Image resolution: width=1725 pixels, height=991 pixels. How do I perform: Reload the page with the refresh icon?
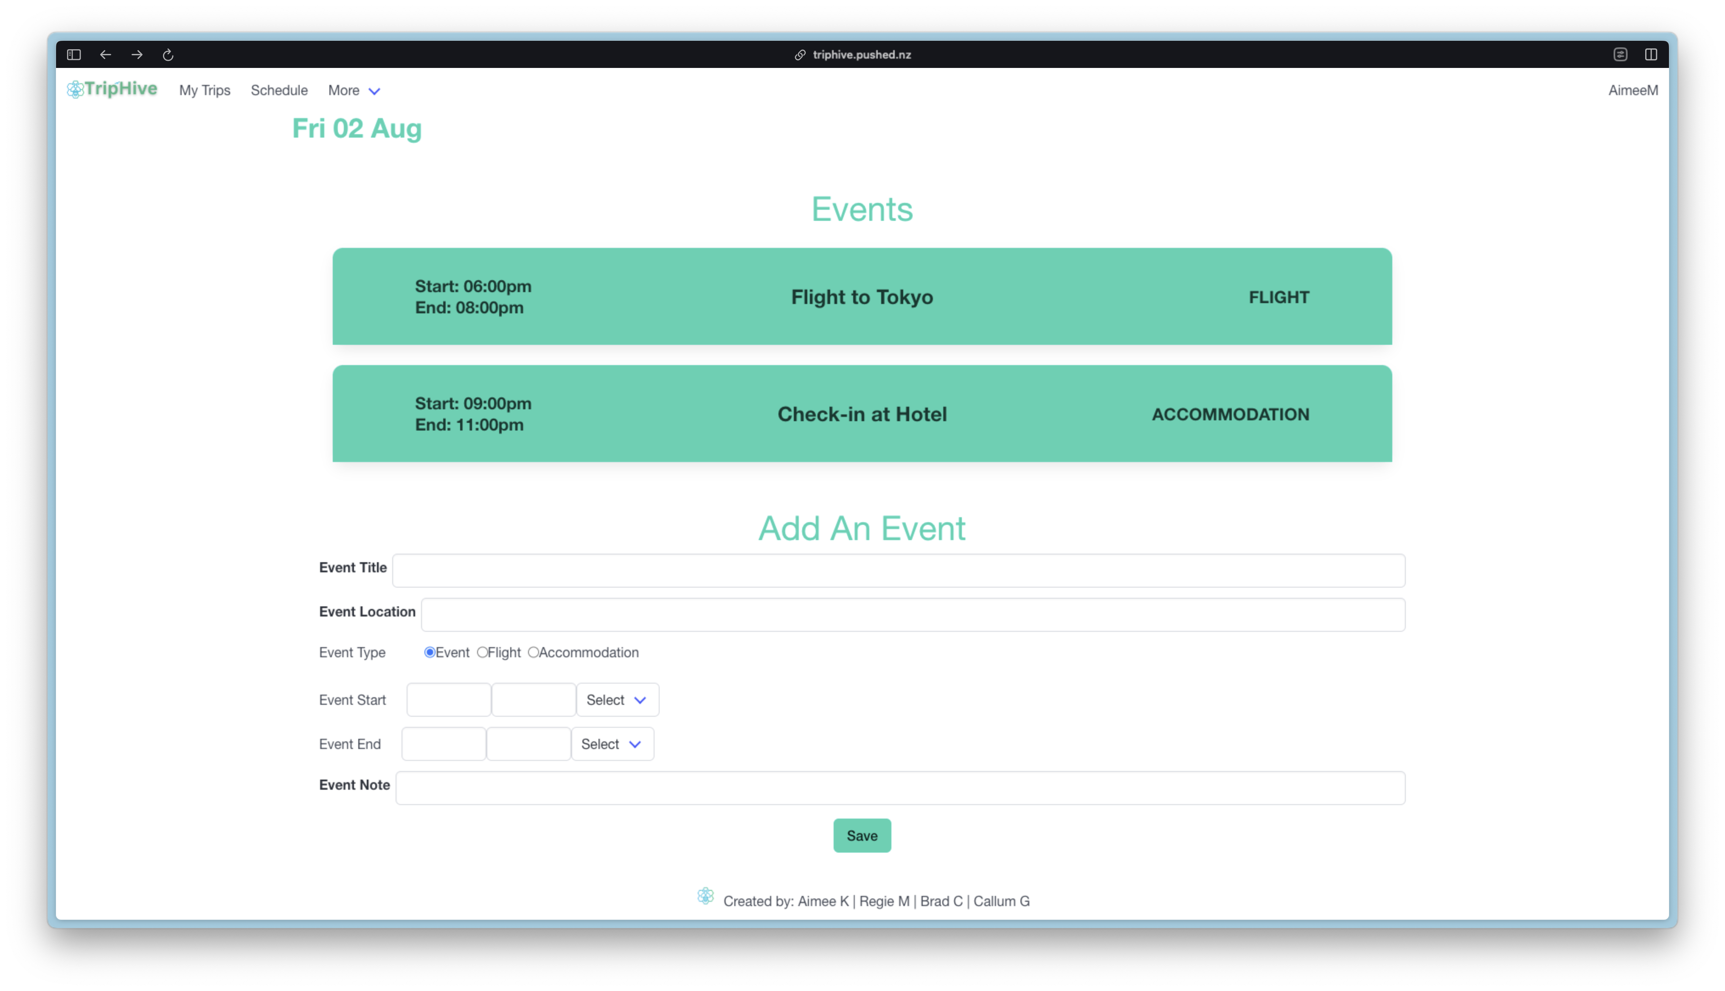pyautogui.click(x=168, y=54)
